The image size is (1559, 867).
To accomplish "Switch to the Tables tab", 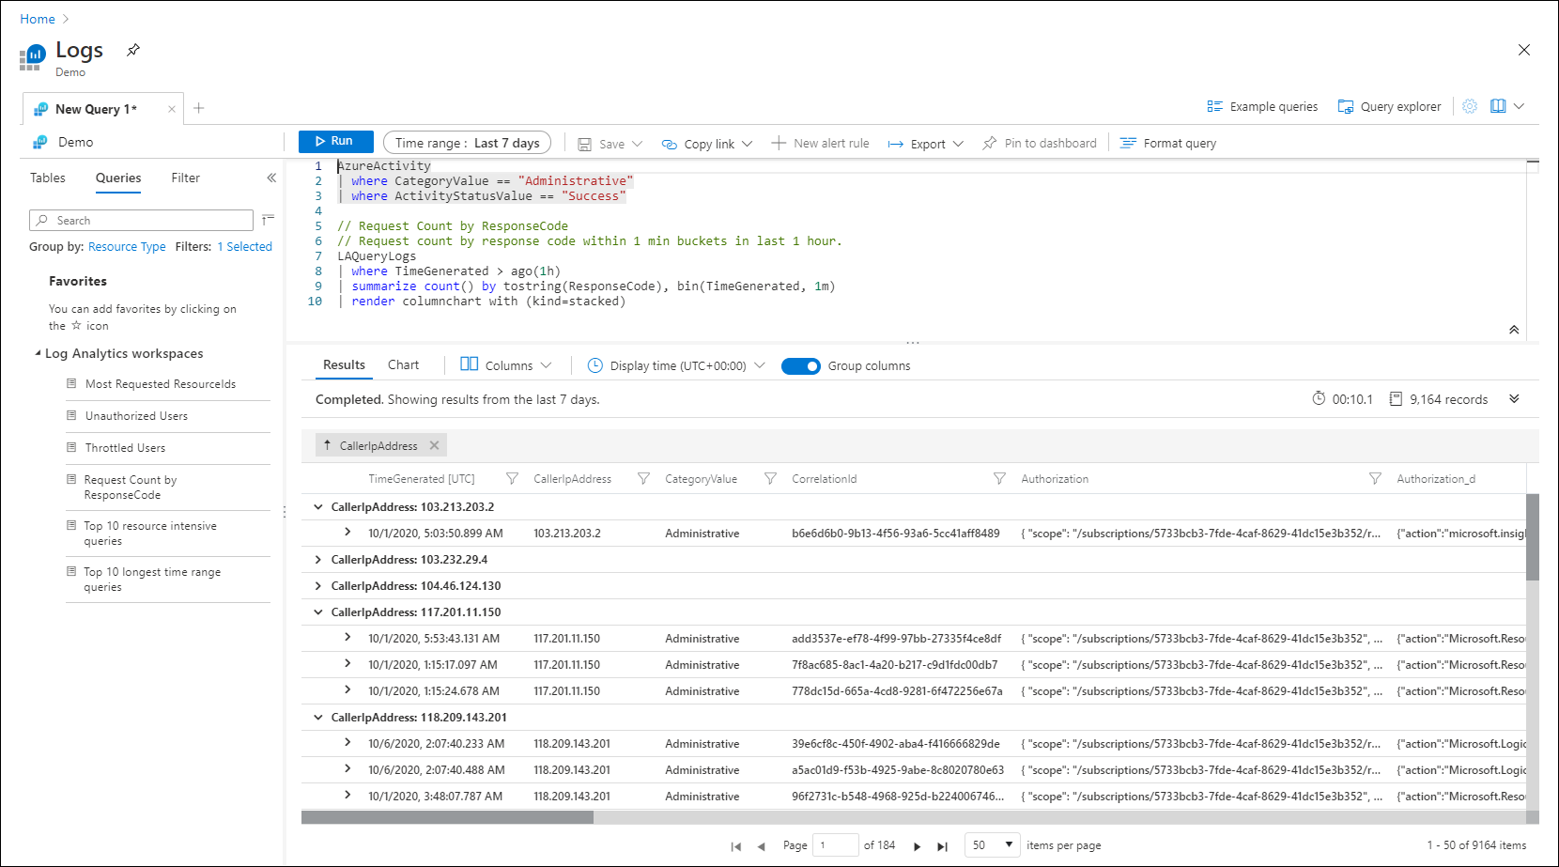I will (x=48, y=178).
